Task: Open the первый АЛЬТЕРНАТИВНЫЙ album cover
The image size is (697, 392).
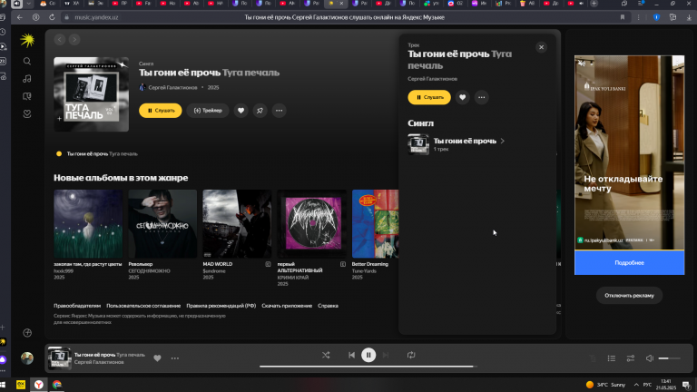Action: 311,223
